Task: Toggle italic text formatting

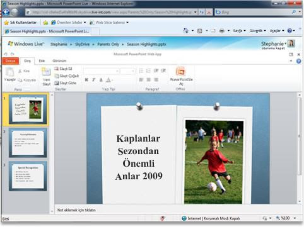Action: pyautogui.click(x=93, y=80)
